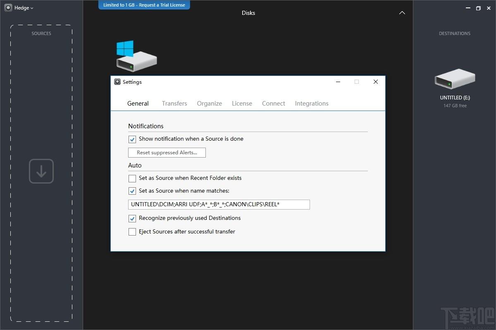Image resolution: width=496 pixels, height=330 pixels.
Task: Open the Organize tab
Action: (x=210, y=104)
